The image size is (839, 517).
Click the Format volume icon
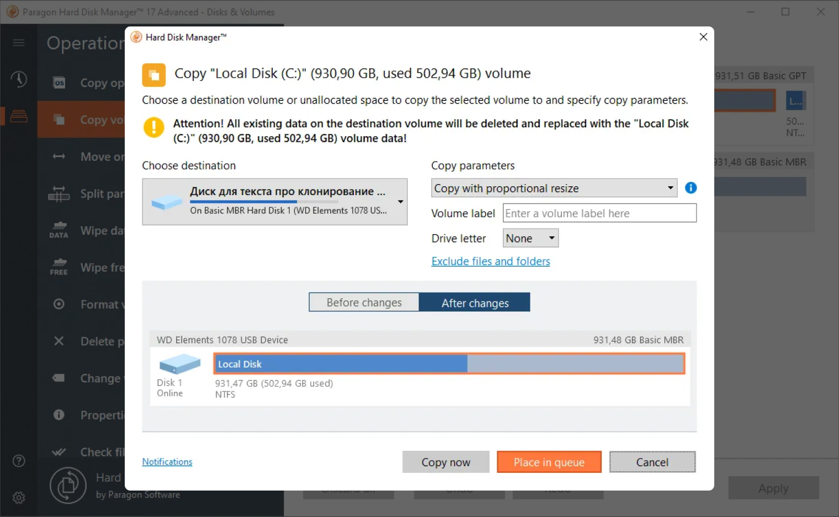pos(59,304)
